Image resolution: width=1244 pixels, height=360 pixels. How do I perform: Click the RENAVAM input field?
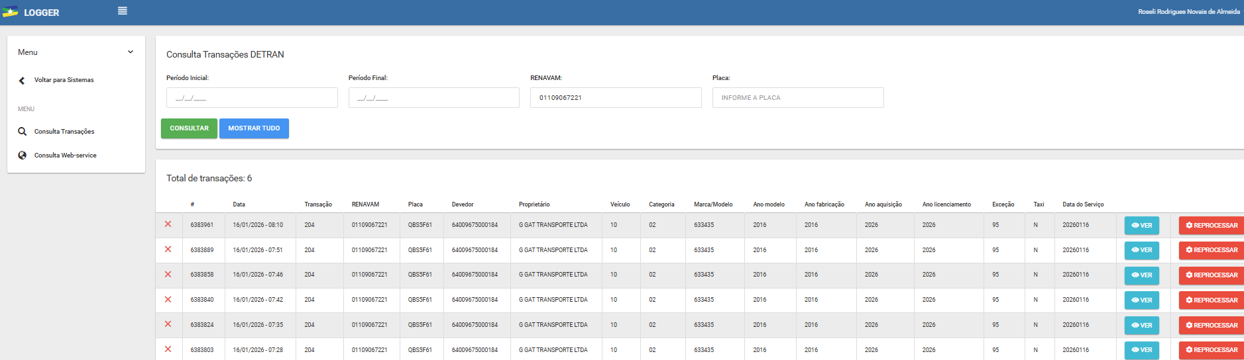click(615, 98)
